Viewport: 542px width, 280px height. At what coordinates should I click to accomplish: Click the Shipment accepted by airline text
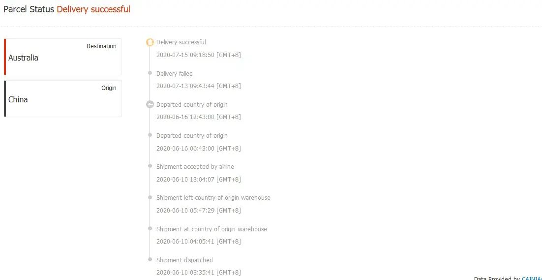pos(195,167)
